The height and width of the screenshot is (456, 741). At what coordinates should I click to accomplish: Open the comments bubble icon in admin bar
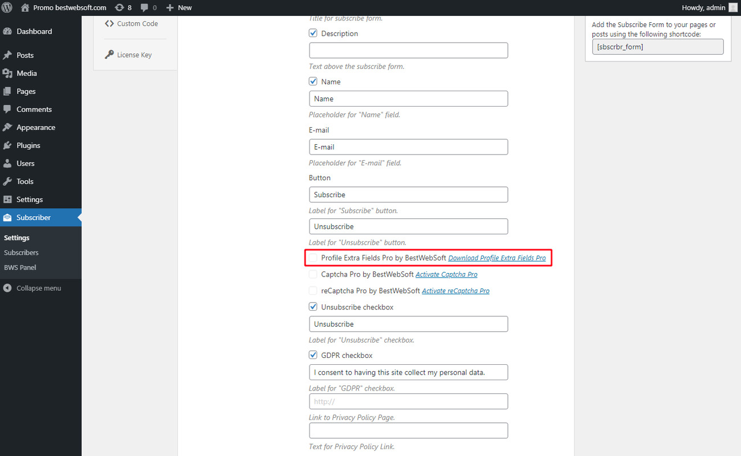coord(145,7)
